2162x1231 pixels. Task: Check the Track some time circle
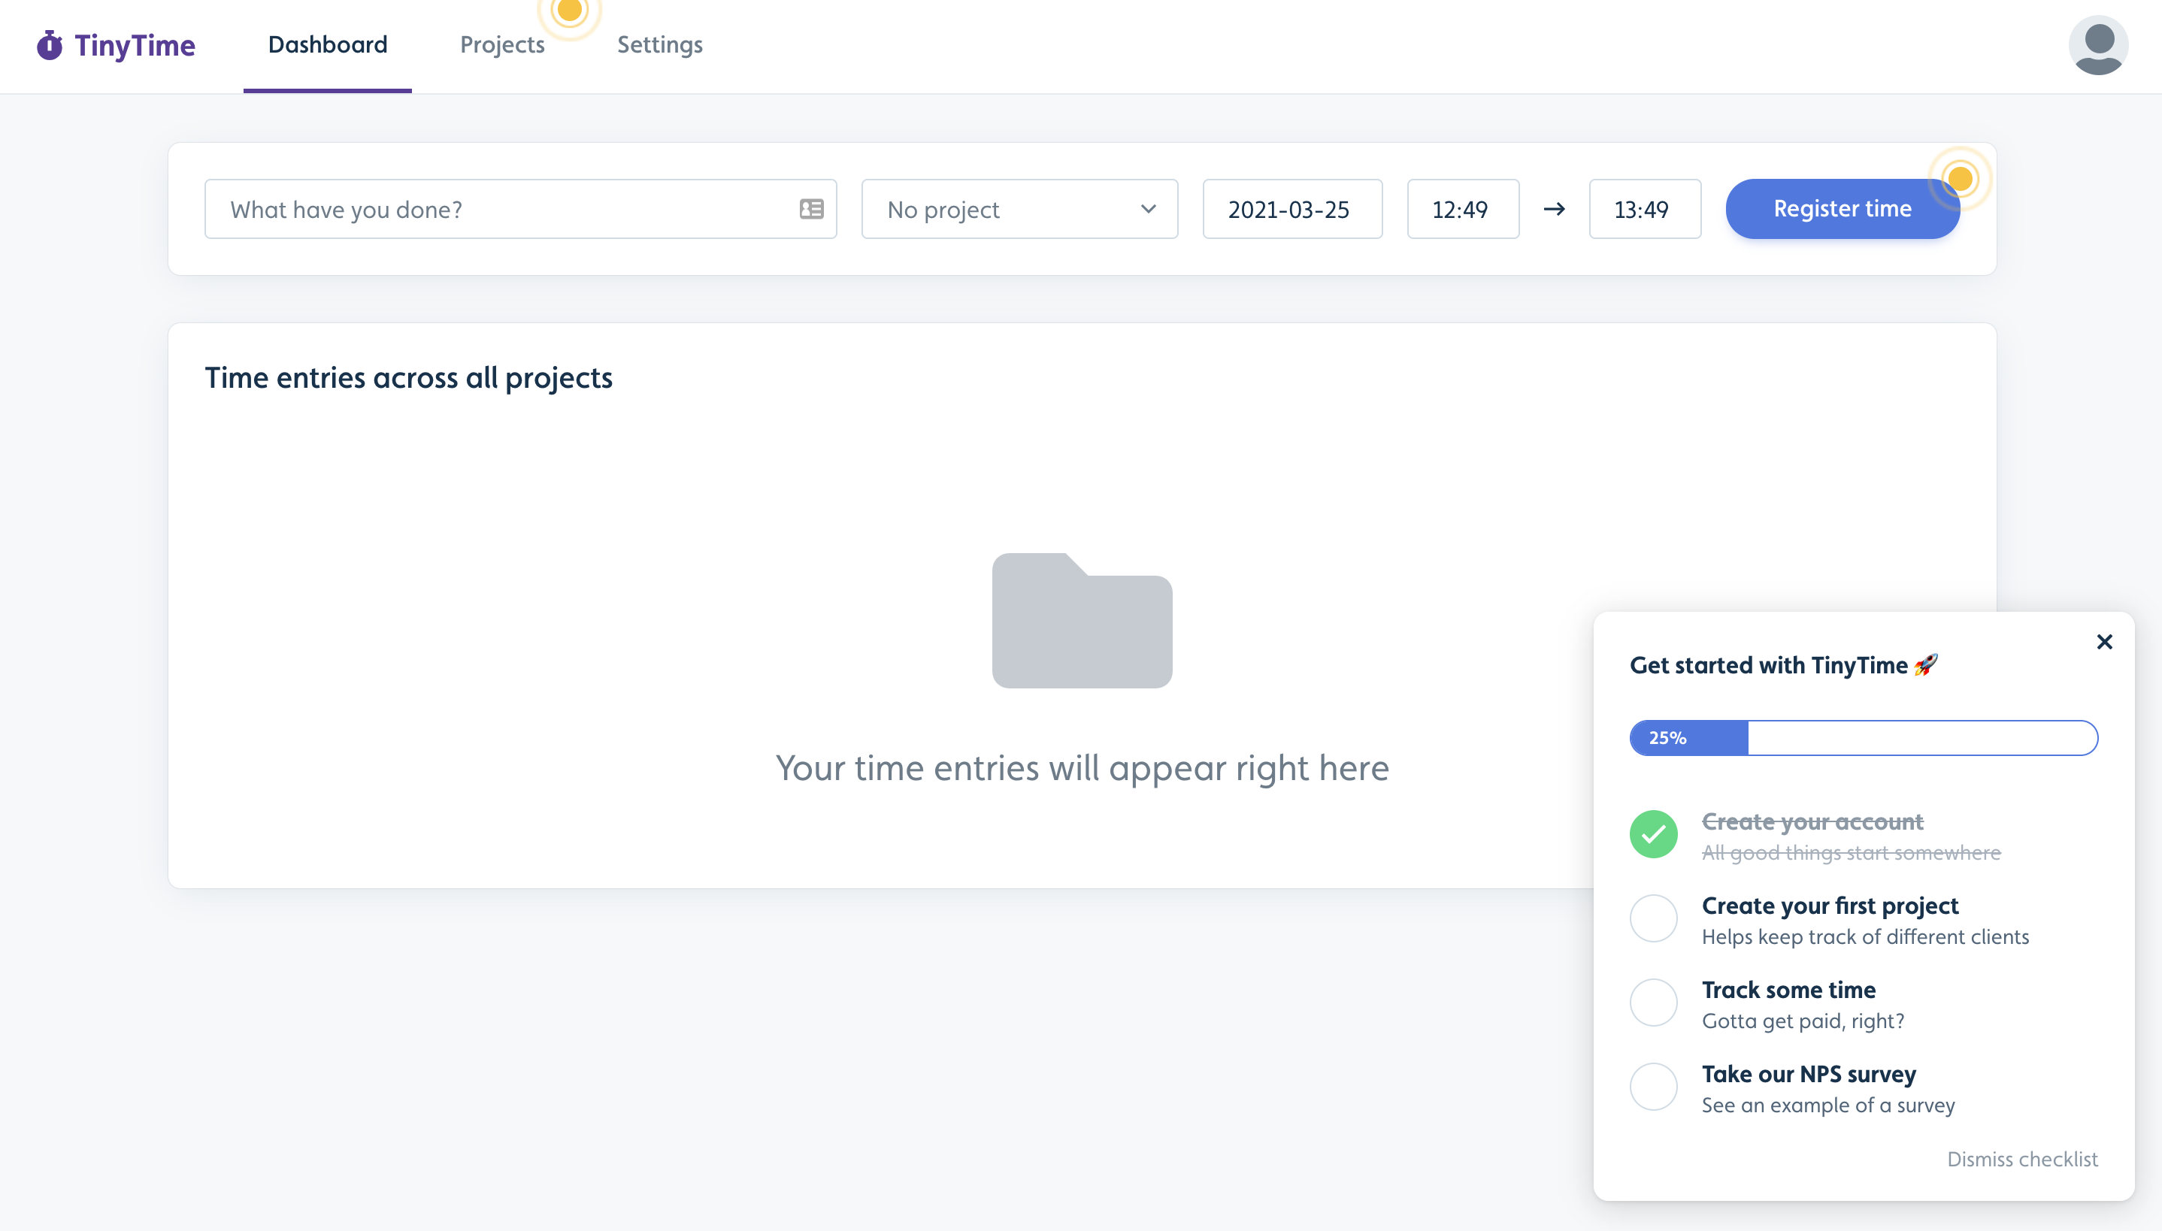click(x=1653, y=1003)
